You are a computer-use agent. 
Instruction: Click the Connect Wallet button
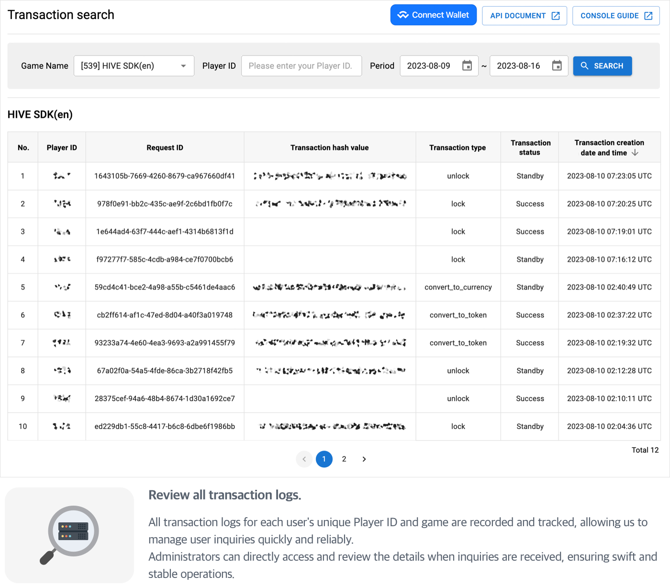(x=433, y=15)
